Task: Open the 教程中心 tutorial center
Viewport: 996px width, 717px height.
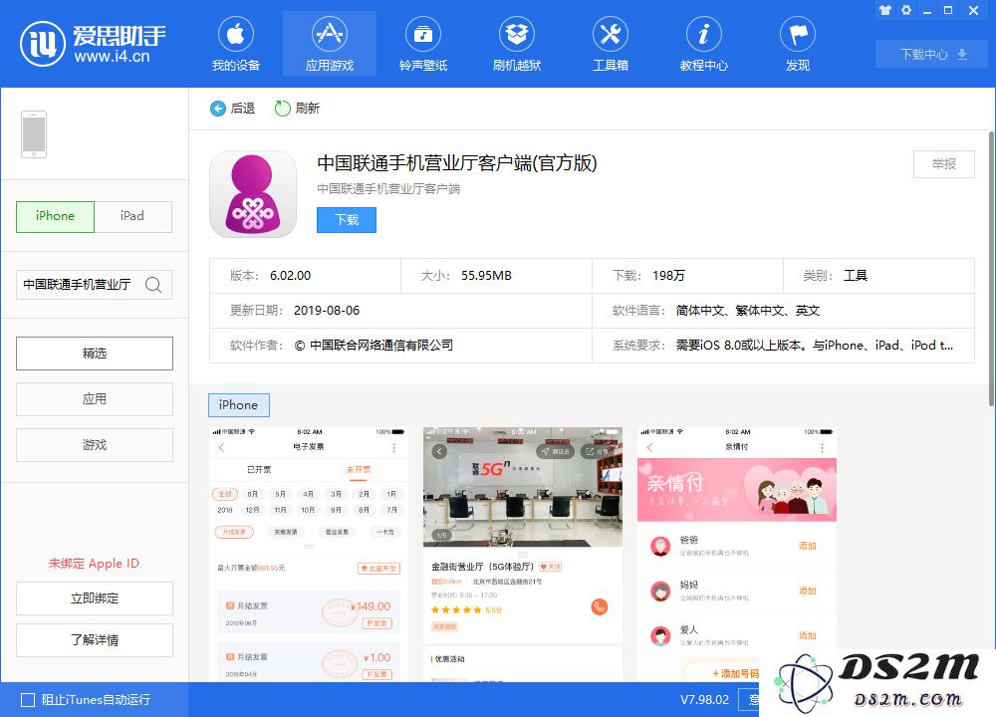Action: (704, 44)
